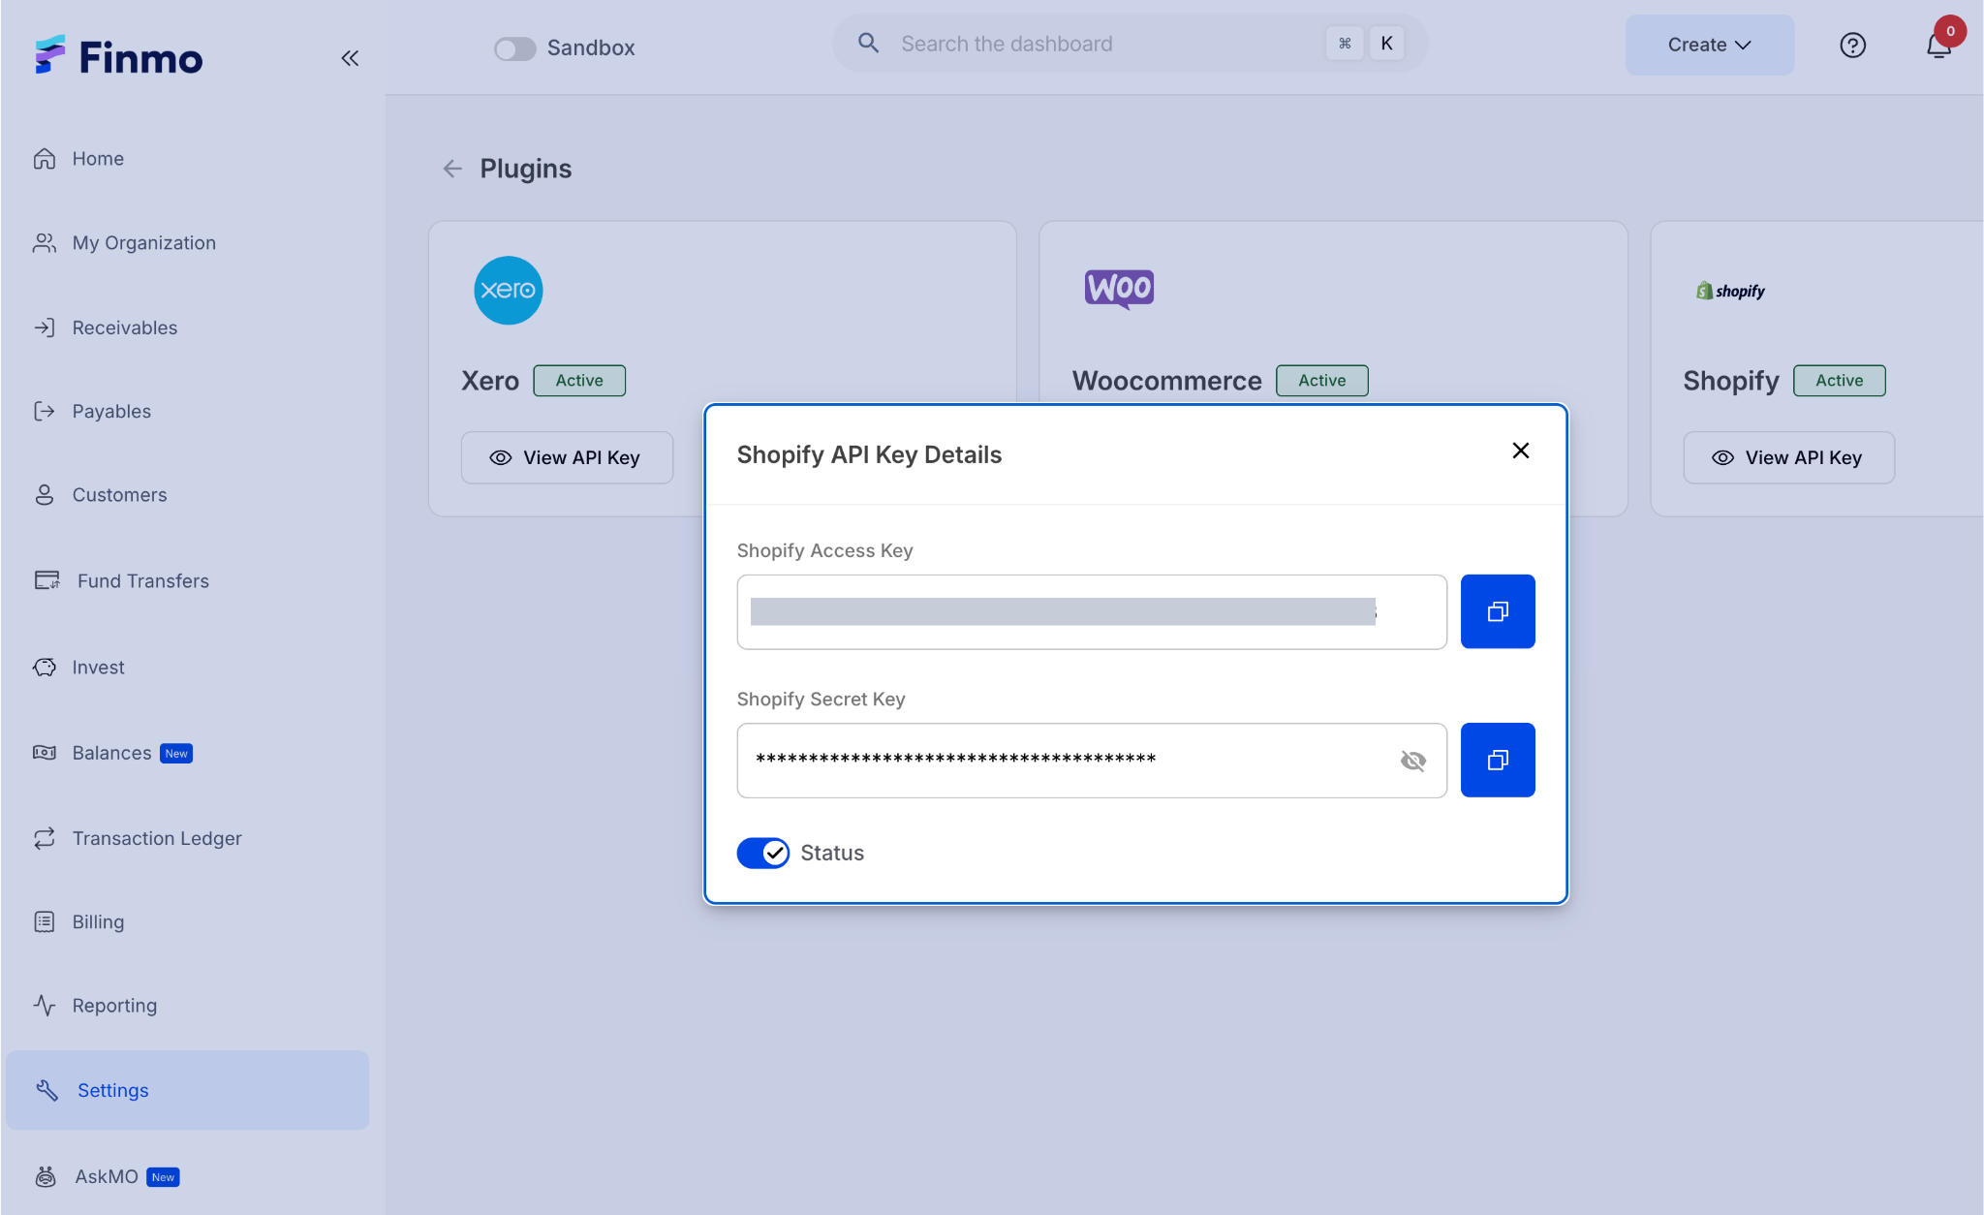Open Settings in sidebar
The height and width of the screenshot is (1215, 1984).
pos(187,1090)
